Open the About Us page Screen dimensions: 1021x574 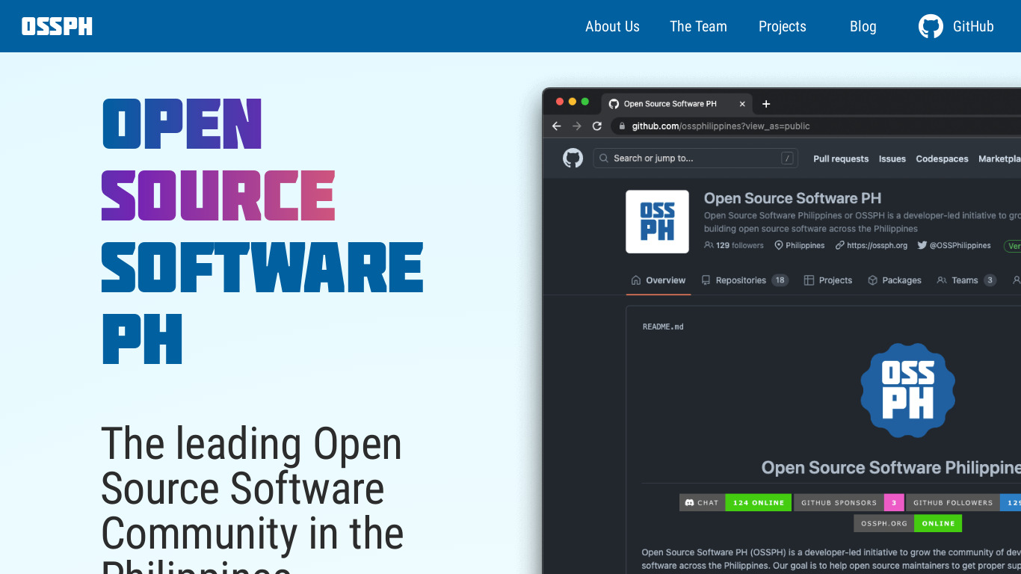[x=612, y=26]
